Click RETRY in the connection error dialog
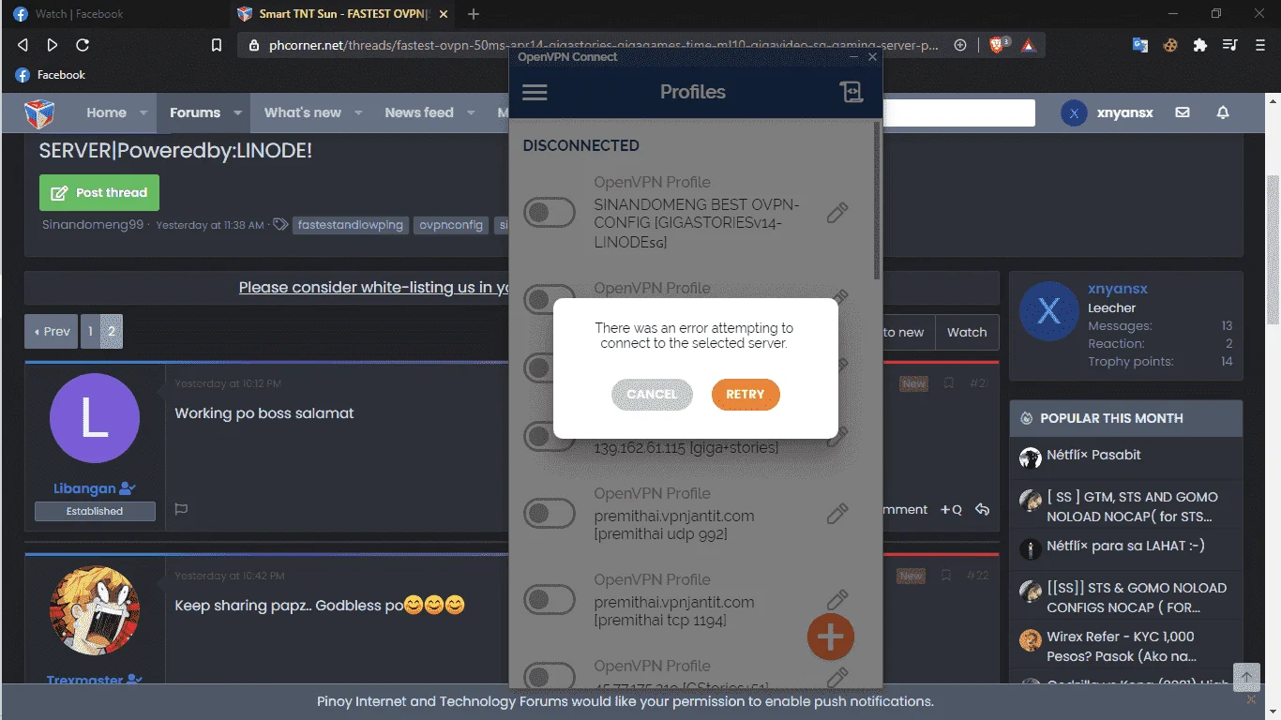This screenshot has height=720, width=1281. (x=746, y=395)
